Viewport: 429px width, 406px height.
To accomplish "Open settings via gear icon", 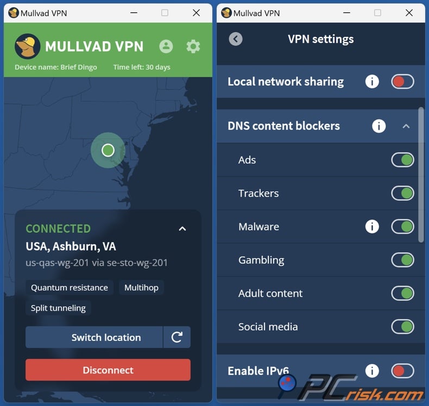I will point(193,47).
